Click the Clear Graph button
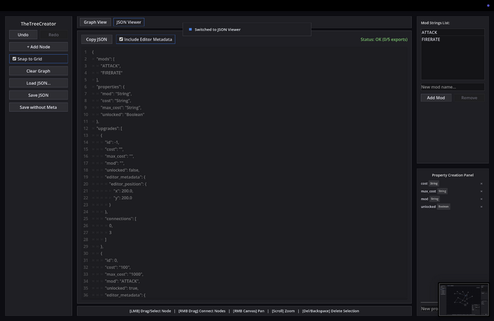 click(x=39, y=71)
